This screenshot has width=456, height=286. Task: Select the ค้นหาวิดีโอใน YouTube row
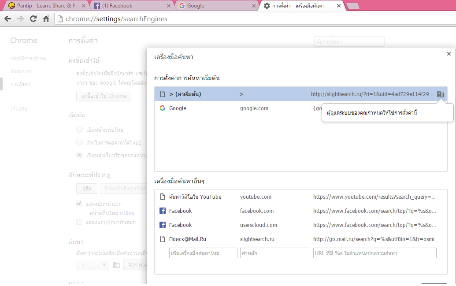pos(301,197)
